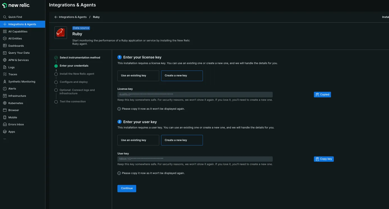This screenshot has height=209, width=389.
Task: Click the New Relic logo
Action: (x=16, y=5)
